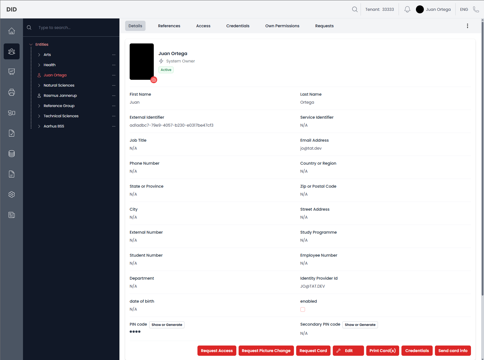This screenshot has height=360, width=484.
Task: Open the Own Permissions tab
Action: (282, 26)
